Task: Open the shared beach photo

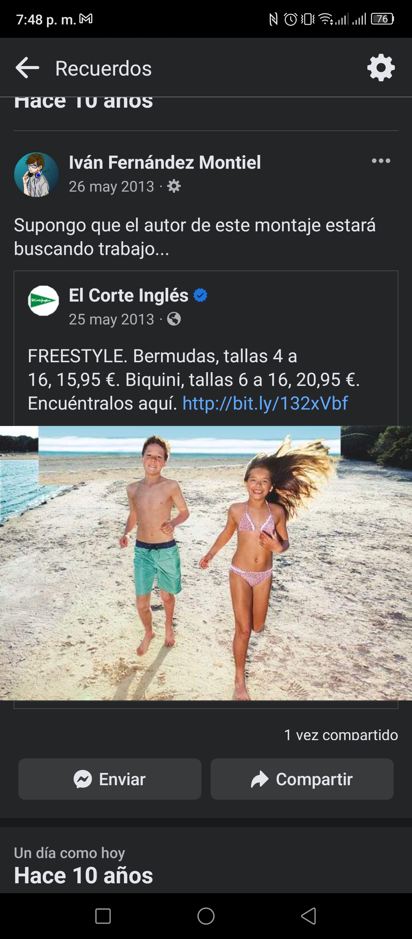Action: pos(206,563)
